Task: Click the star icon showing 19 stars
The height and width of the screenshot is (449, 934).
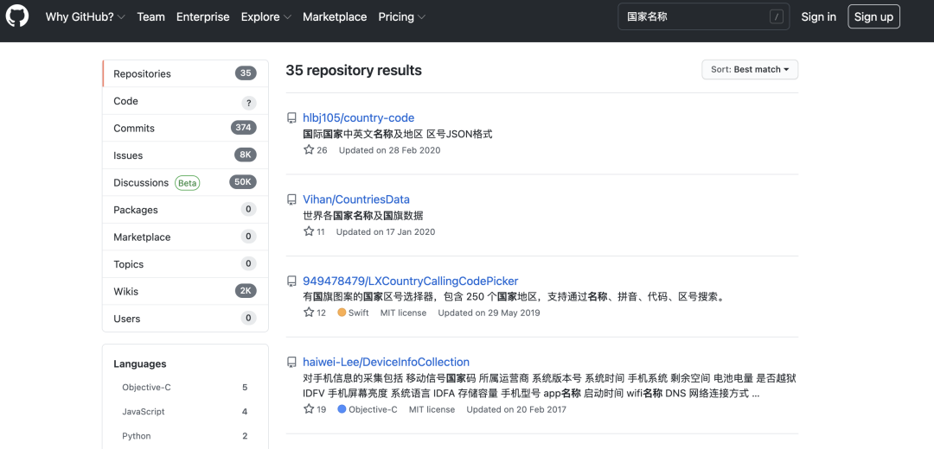Action: click(309, 409)
